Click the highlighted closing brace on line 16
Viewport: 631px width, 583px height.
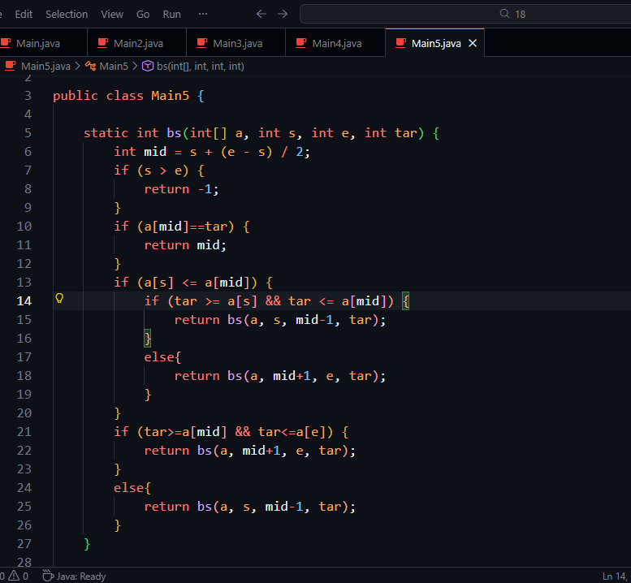[x=148, y=339]
